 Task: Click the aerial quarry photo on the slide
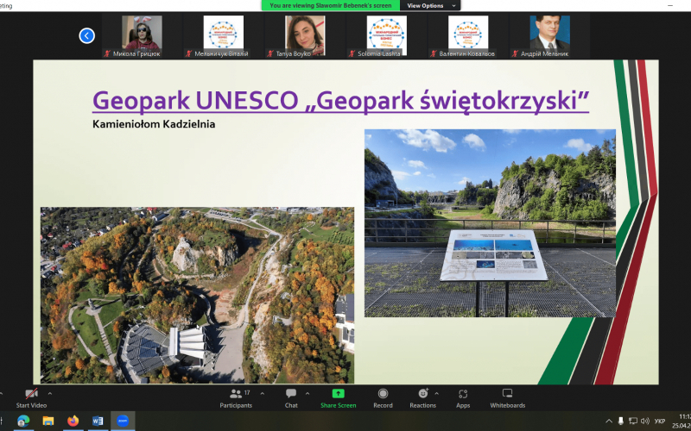[197, 295]
